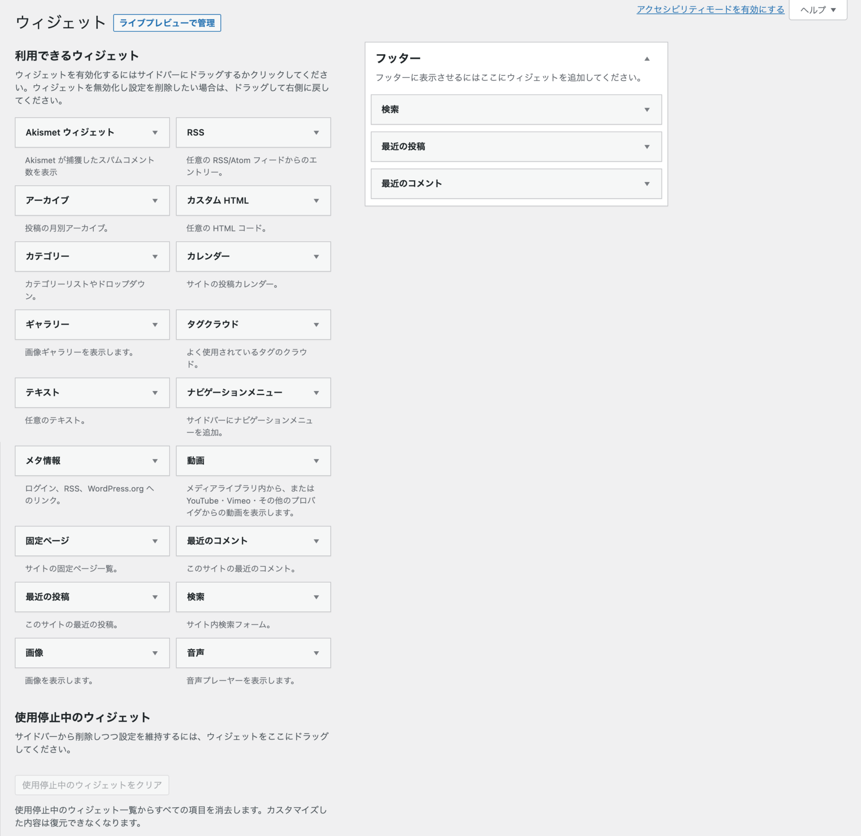Image resolution: width=861 pixels, height=836 pixels.
Task: Select the 画像 available widget
Action: tap(92, 653)
